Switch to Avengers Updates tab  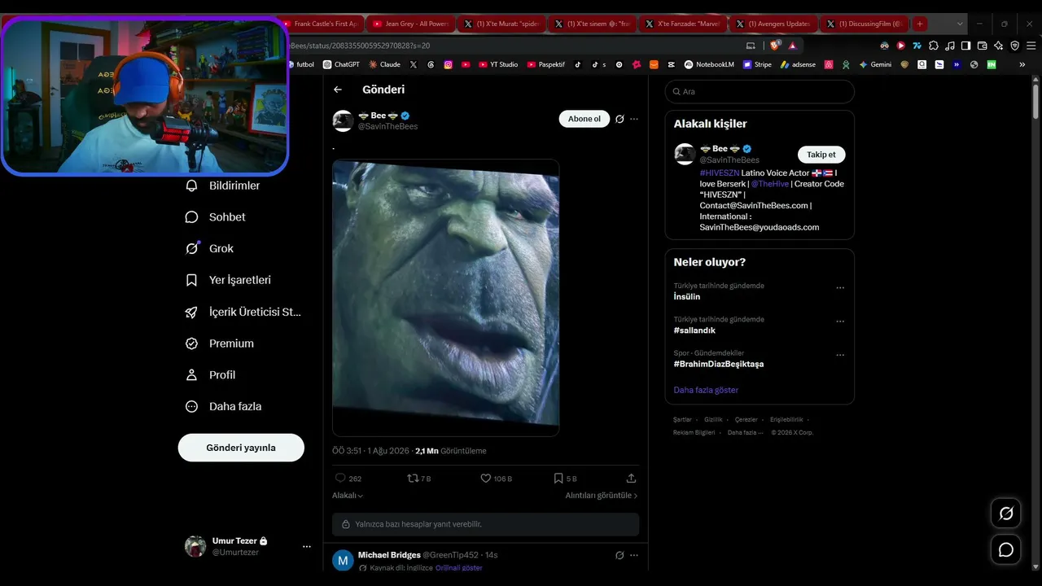[x=773, y=24]
